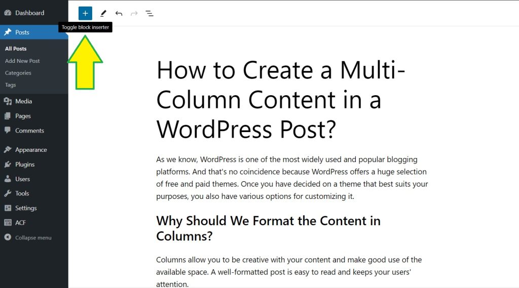Click the Posts pushpin icon
This screenshot has height=288, width=519.
[8, 32]
